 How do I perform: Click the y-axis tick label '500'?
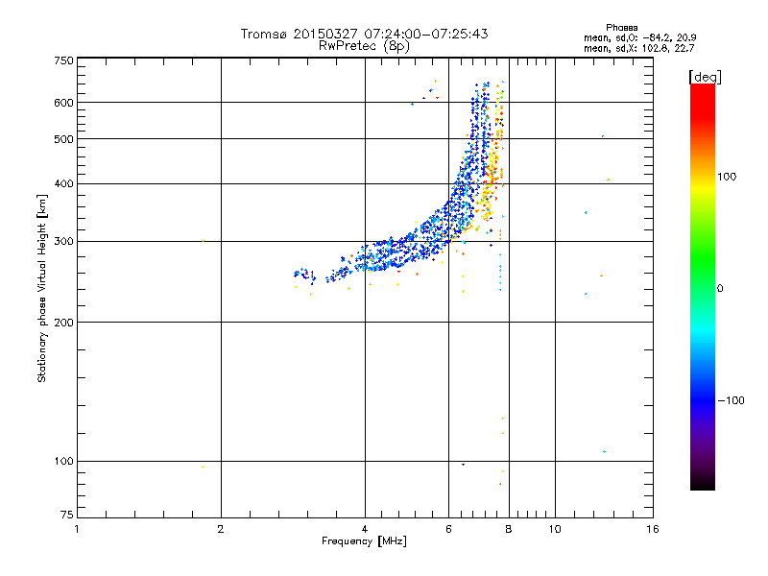pyautogui.click(x=63, y=139)
